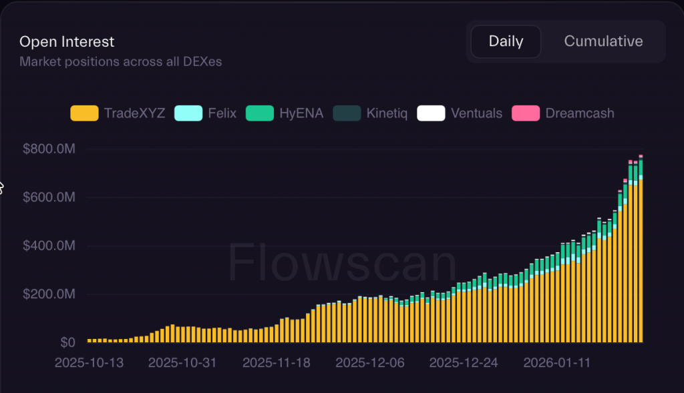This screenshot has height=393, width=684.
Task: Hide the Kinetiq series via its label
Action: click(x=387, y=113)
